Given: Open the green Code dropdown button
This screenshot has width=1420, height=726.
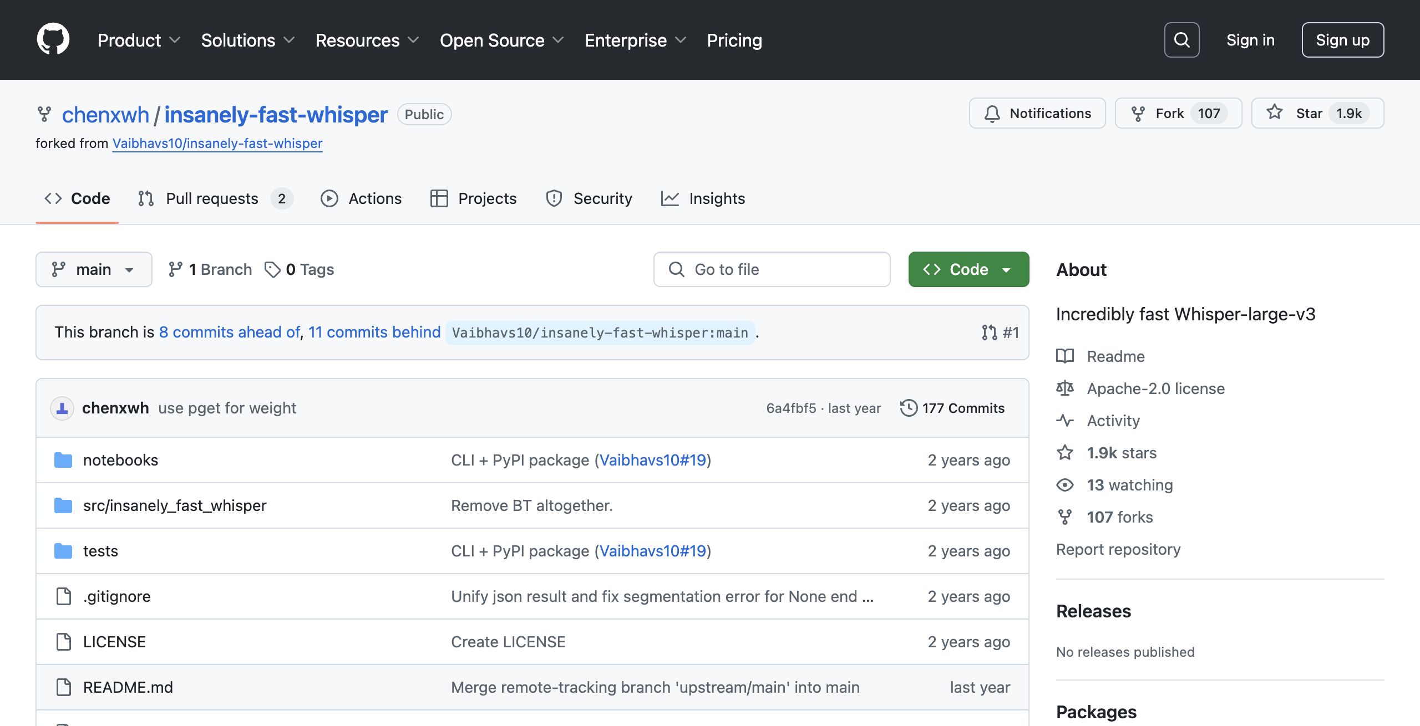Looking at the screenshot, I should (x=968, y=269).
